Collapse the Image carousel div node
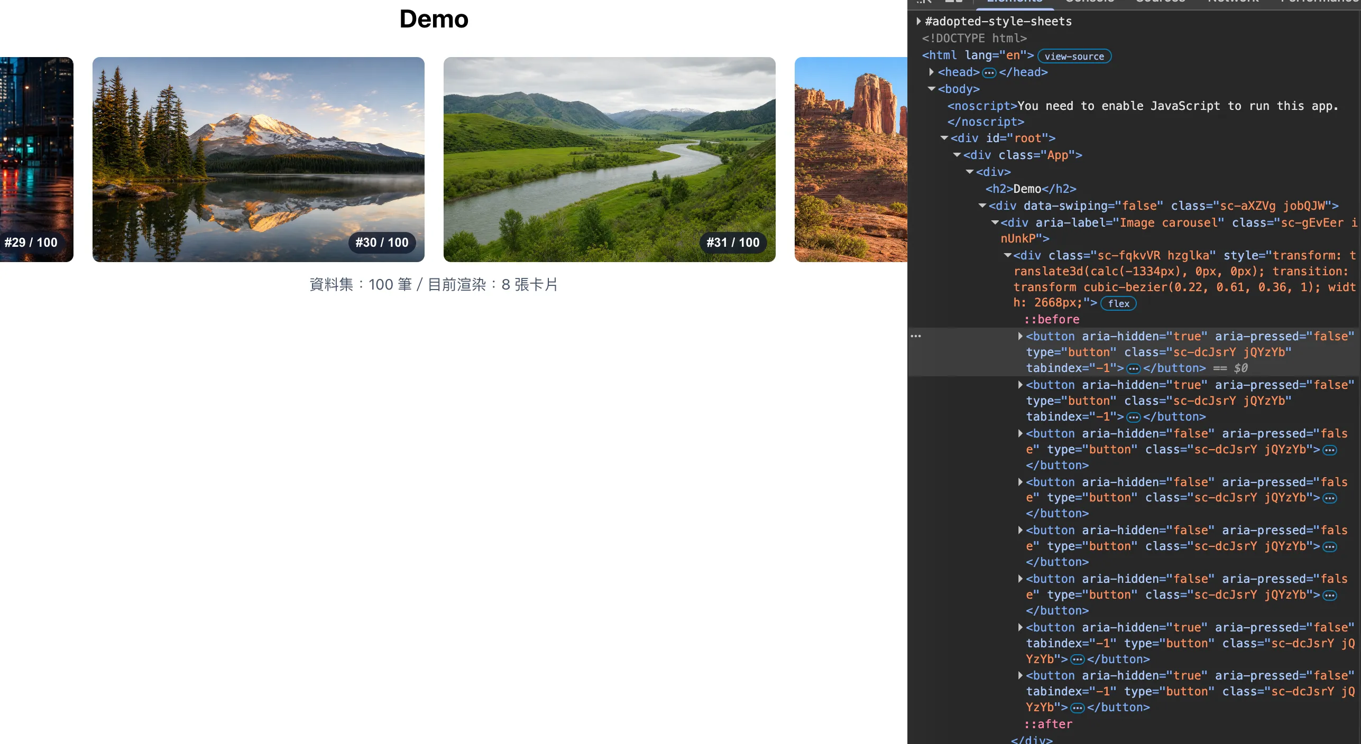Viewport: 1361px width, 744px height. tap(995, 222)
